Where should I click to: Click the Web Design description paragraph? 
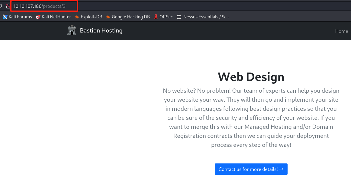(251, 118)
